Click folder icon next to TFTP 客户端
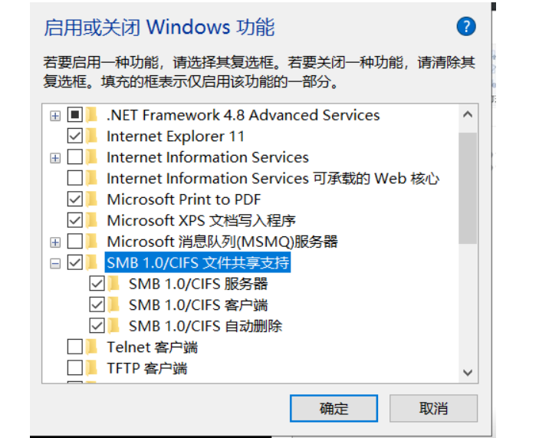This screenshot has height=438, width=539. point(93,368)
